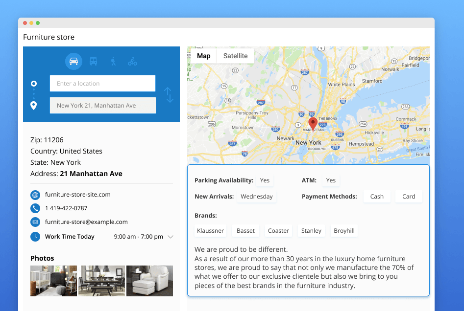The height and width of the screenshot is (311, 464).
Task: Swap origin and destination arrows
Action: (x=169, y=95)
